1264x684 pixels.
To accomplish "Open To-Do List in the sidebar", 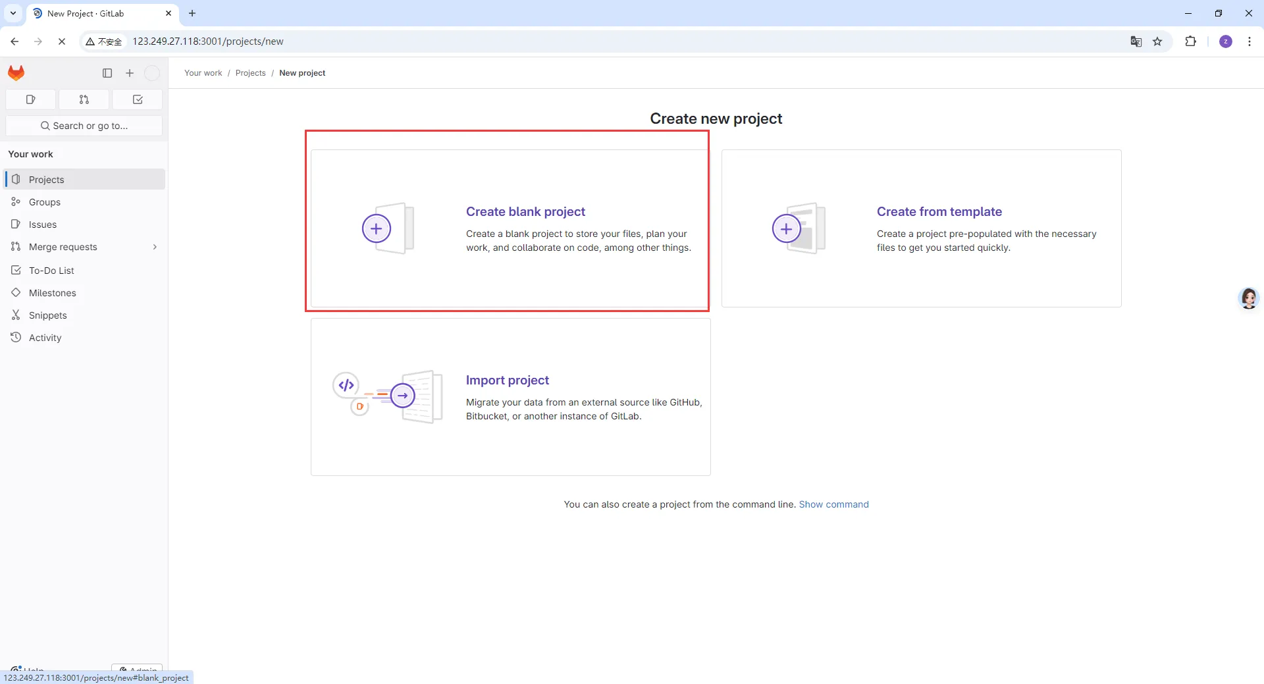I will (x=84, y=271).
